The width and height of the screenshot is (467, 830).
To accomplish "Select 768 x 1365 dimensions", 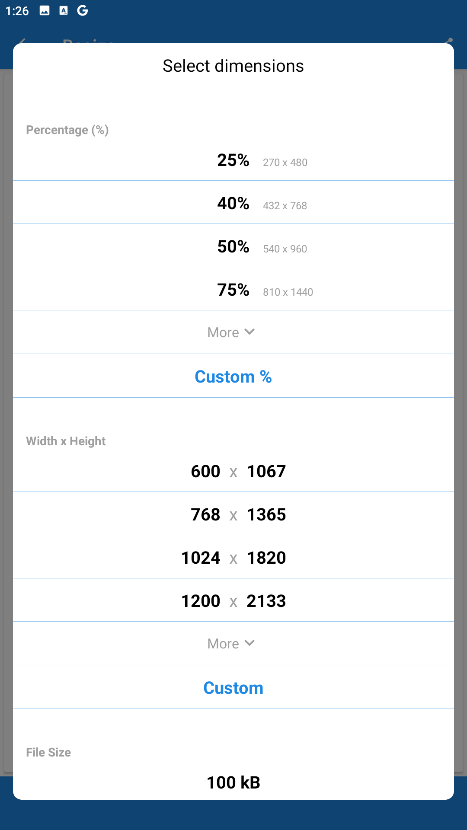I will (x=233, y=514).
